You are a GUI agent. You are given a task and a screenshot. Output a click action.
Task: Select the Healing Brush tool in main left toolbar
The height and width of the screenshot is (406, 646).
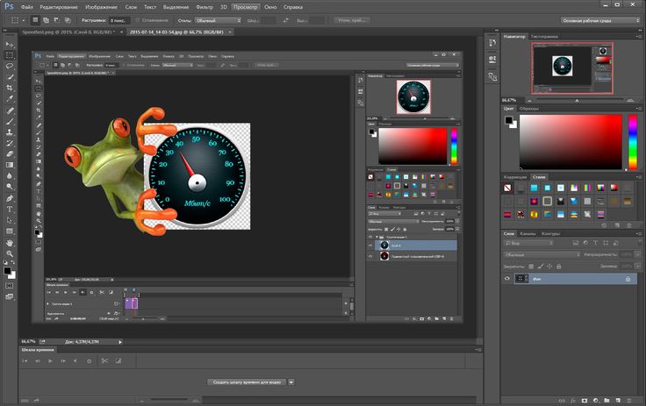[10, 110]
